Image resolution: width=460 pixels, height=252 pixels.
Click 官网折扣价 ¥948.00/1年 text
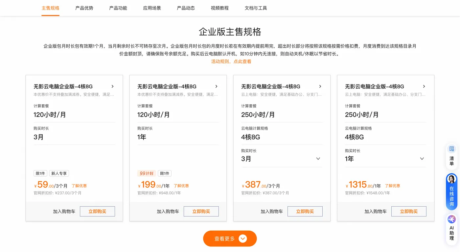pyautogui.click(x=159, y=193)
